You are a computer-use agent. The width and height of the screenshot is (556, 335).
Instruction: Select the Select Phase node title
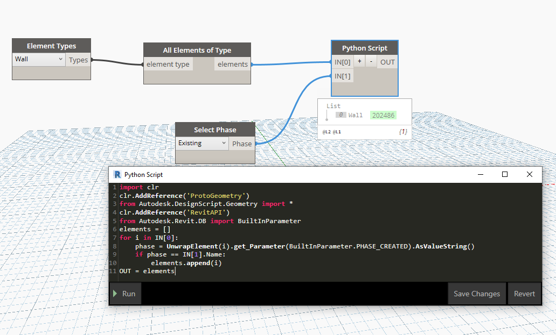[215, 130]
